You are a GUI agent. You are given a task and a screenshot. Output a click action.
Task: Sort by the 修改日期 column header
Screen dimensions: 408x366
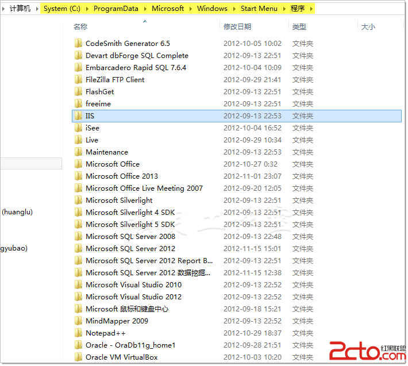point(237,27)
